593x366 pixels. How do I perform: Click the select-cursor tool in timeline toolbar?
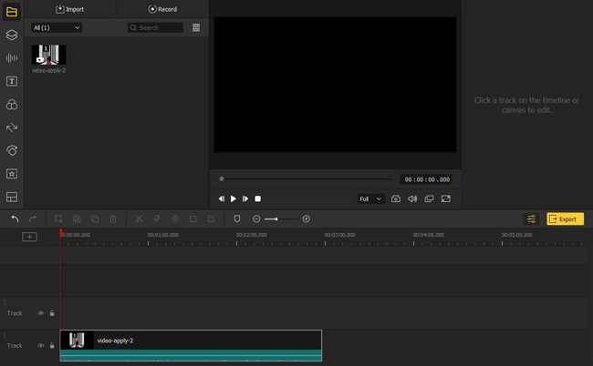coord(58,219)
